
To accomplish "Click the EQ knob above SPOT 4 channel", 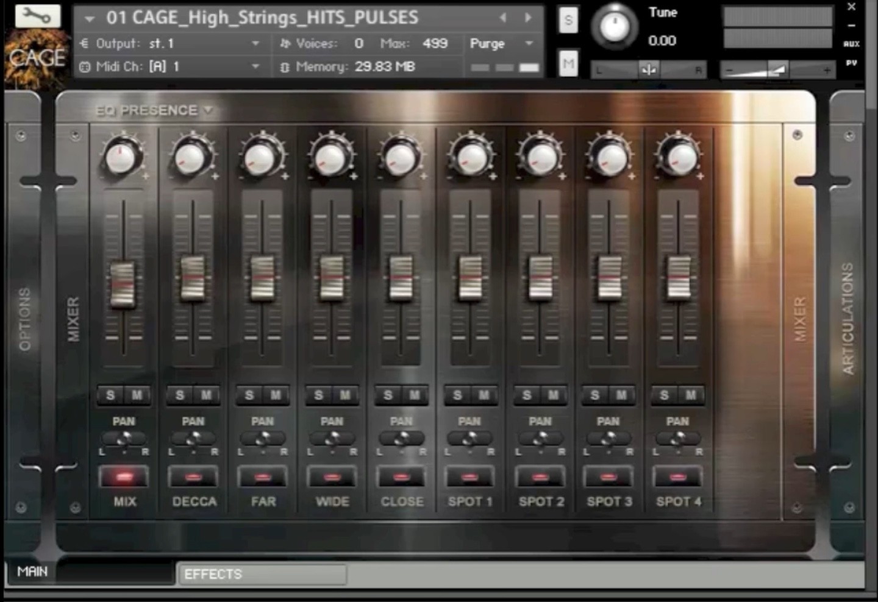I will click(x=678, y=158).
